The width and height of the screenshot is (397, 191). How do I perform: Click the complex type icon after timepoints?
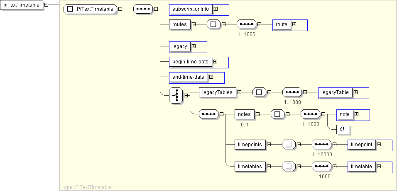tap(288, 145)
